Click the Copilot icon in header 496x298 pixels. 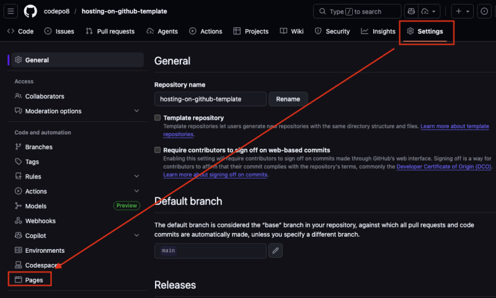[412, 11]
